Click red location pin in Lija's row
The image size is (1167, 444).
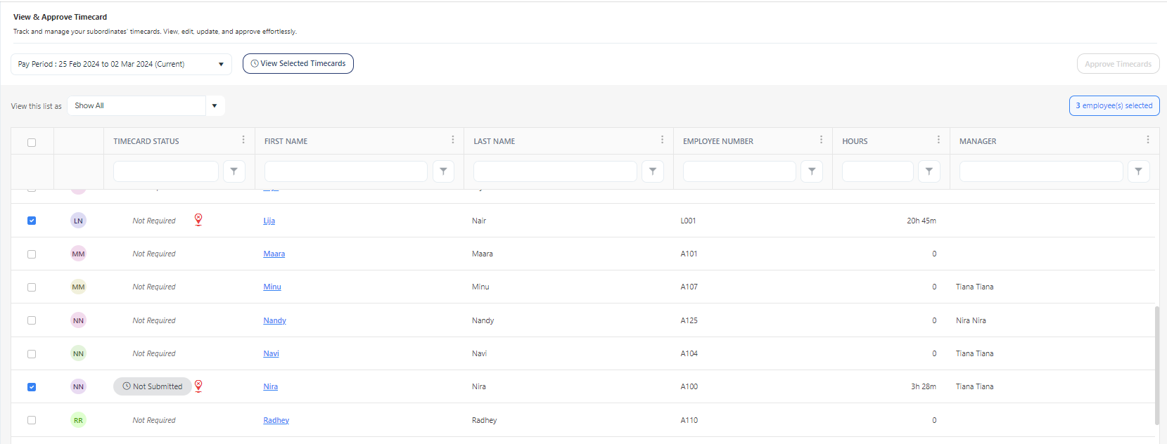tap(198, 220)
